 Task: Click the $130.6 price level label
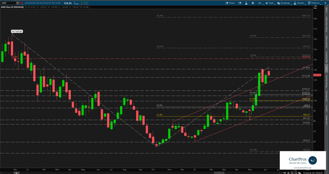coord(307,67)
